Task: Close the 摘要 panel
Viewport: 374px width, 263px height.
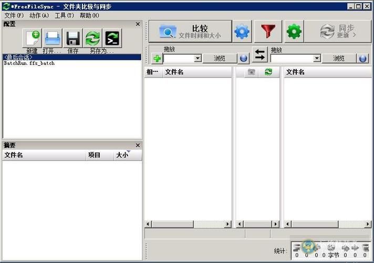Action: click(x=138, y=145)
